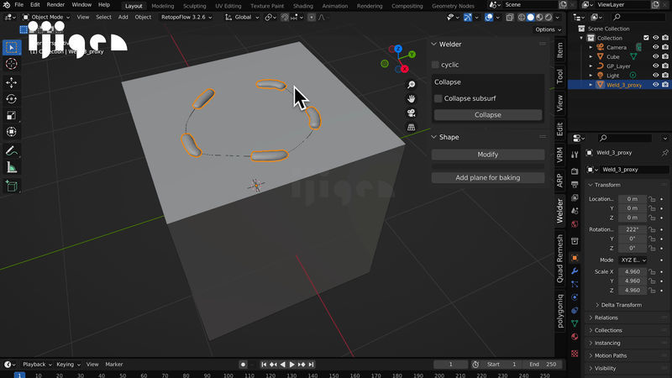Viewport: 672px width, 378px height.
Task: Enable Collapse subsurf checkbox
Action: 438,98
